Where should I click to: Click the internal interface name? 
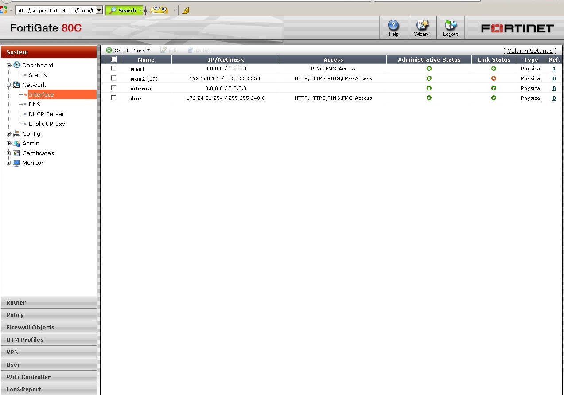click(141, 89)
